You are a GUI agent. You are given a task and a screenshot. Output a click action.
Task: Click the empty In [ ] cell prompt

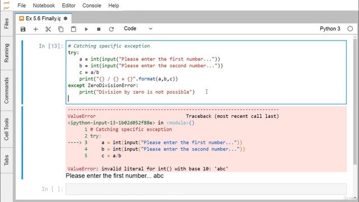(52, 189)
